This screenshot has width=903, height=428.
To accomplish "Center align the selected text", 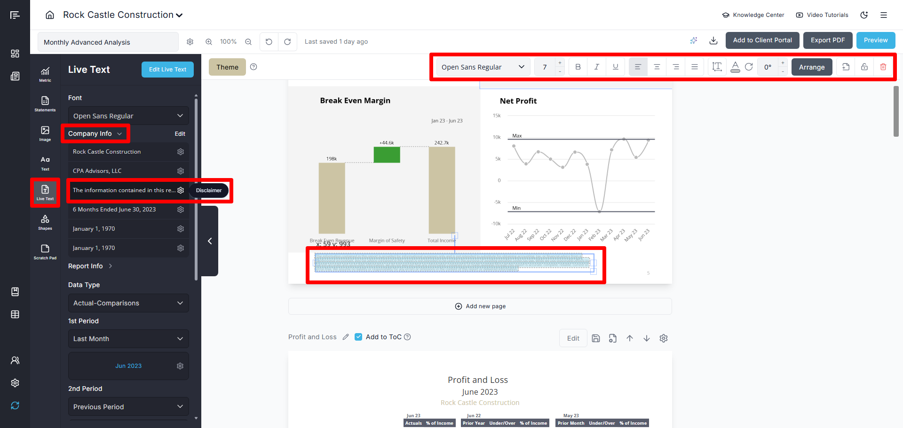I will (657, 67).
